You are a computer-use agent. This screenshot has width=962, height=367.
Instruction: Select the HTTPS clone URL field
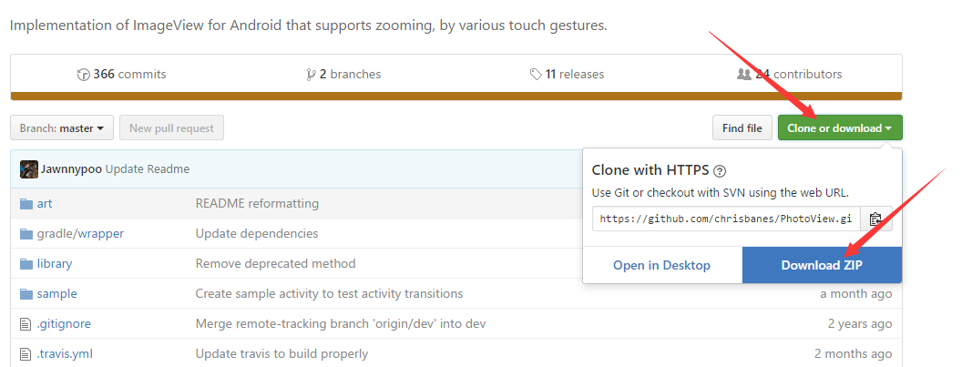(x=726, y=219)
